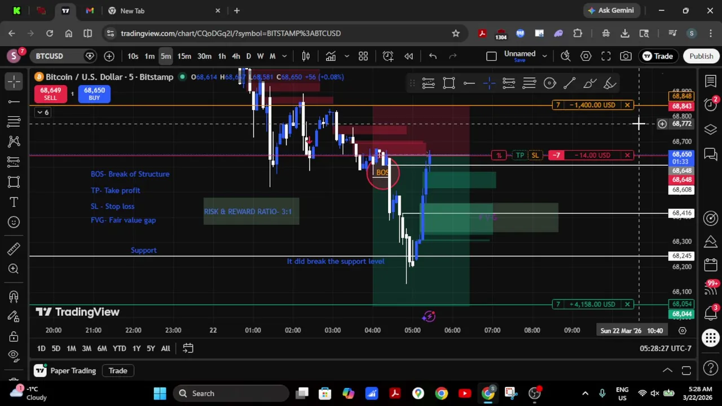This screenshot has width=722, height=406.
Task: Set chart range to YTD
Action: [x=119, y=348]
